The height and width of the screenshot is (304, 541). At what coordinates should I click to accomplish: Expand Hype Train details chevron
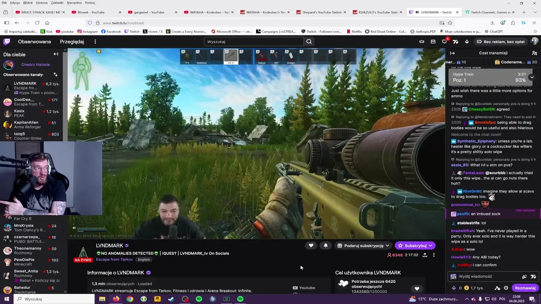[x=532, y=77]
